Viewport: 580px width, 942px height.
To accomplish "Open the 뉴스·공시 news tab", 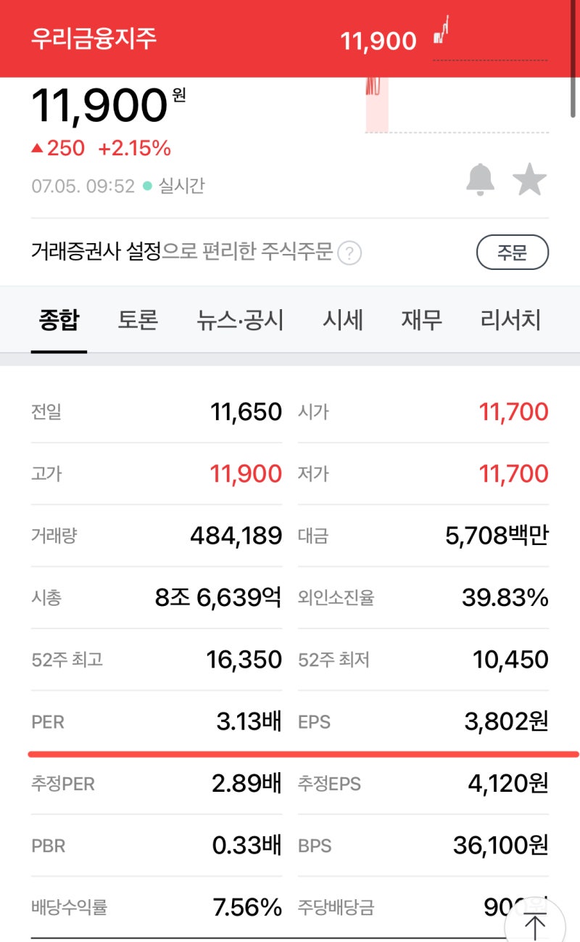I will (x=241, y=321).
